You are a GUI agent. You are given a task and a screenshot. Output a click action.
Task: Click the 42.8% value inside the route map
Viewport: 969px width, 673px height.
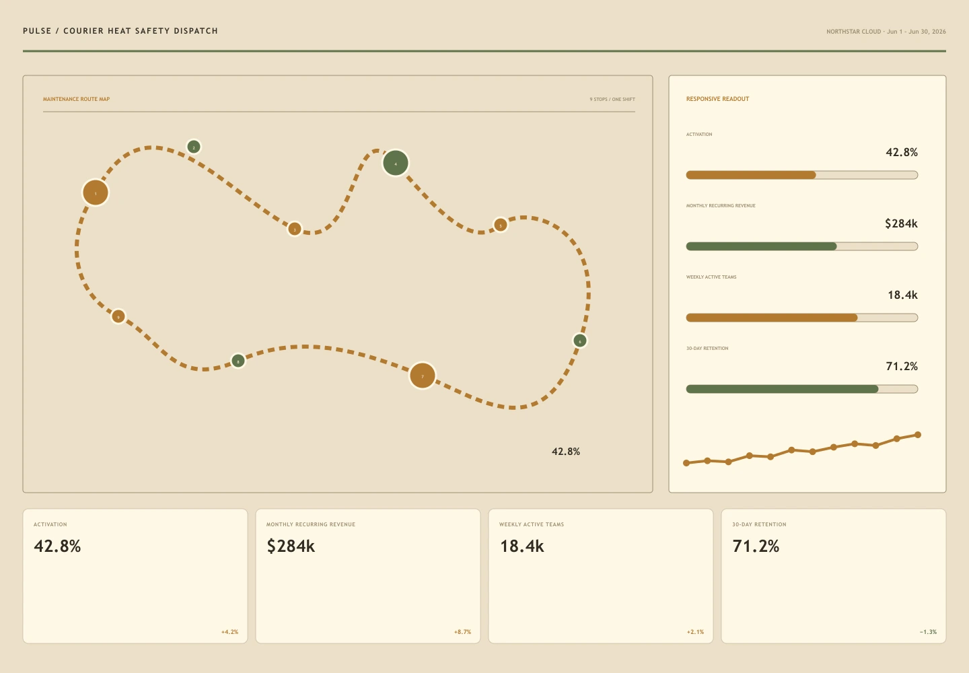566,452
